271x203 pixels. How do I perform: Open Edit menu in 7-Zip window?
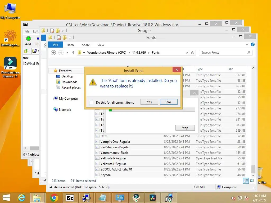coord(36,31)
